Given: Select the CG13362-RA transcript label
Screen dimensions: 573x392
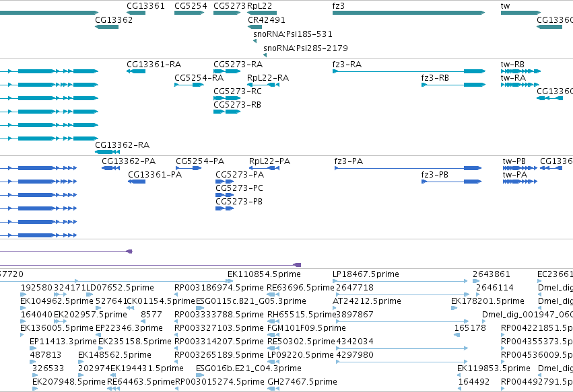Looking at the screenshot, I should point(122,145).
